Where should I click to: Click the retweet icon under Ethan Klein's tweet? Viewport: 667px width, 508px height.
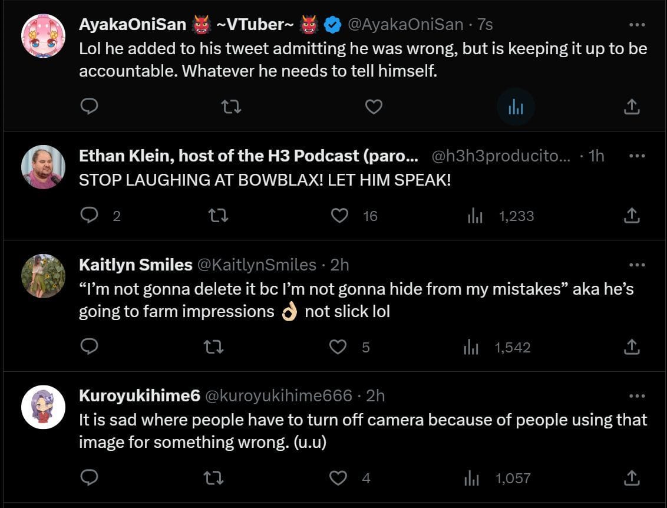click(x=218, y=216)
